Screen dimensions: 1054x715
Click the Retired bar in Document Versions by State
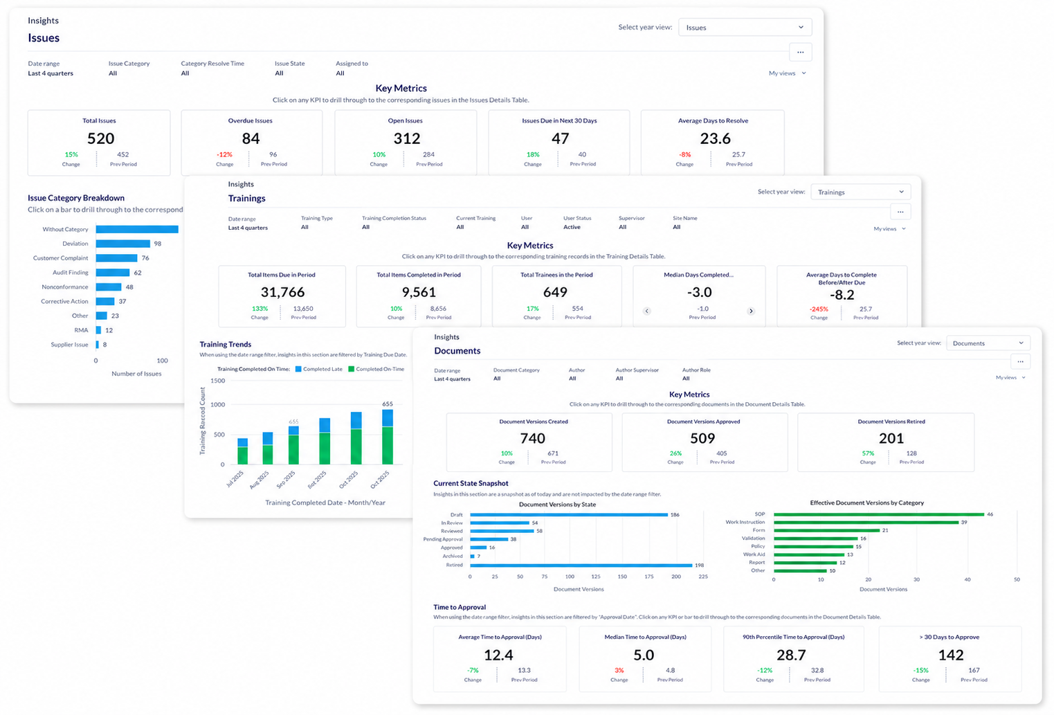(581, 565)
